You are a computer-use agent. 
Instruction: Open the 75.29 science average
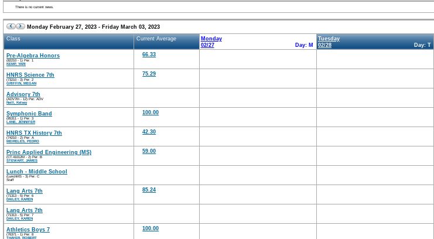[x=149, y=74]
